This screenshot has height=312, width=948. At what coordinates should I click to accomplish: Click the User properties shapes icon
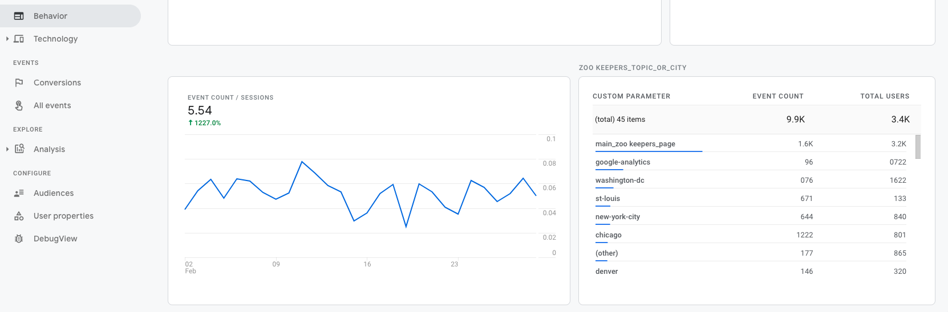tap(19, 216)
